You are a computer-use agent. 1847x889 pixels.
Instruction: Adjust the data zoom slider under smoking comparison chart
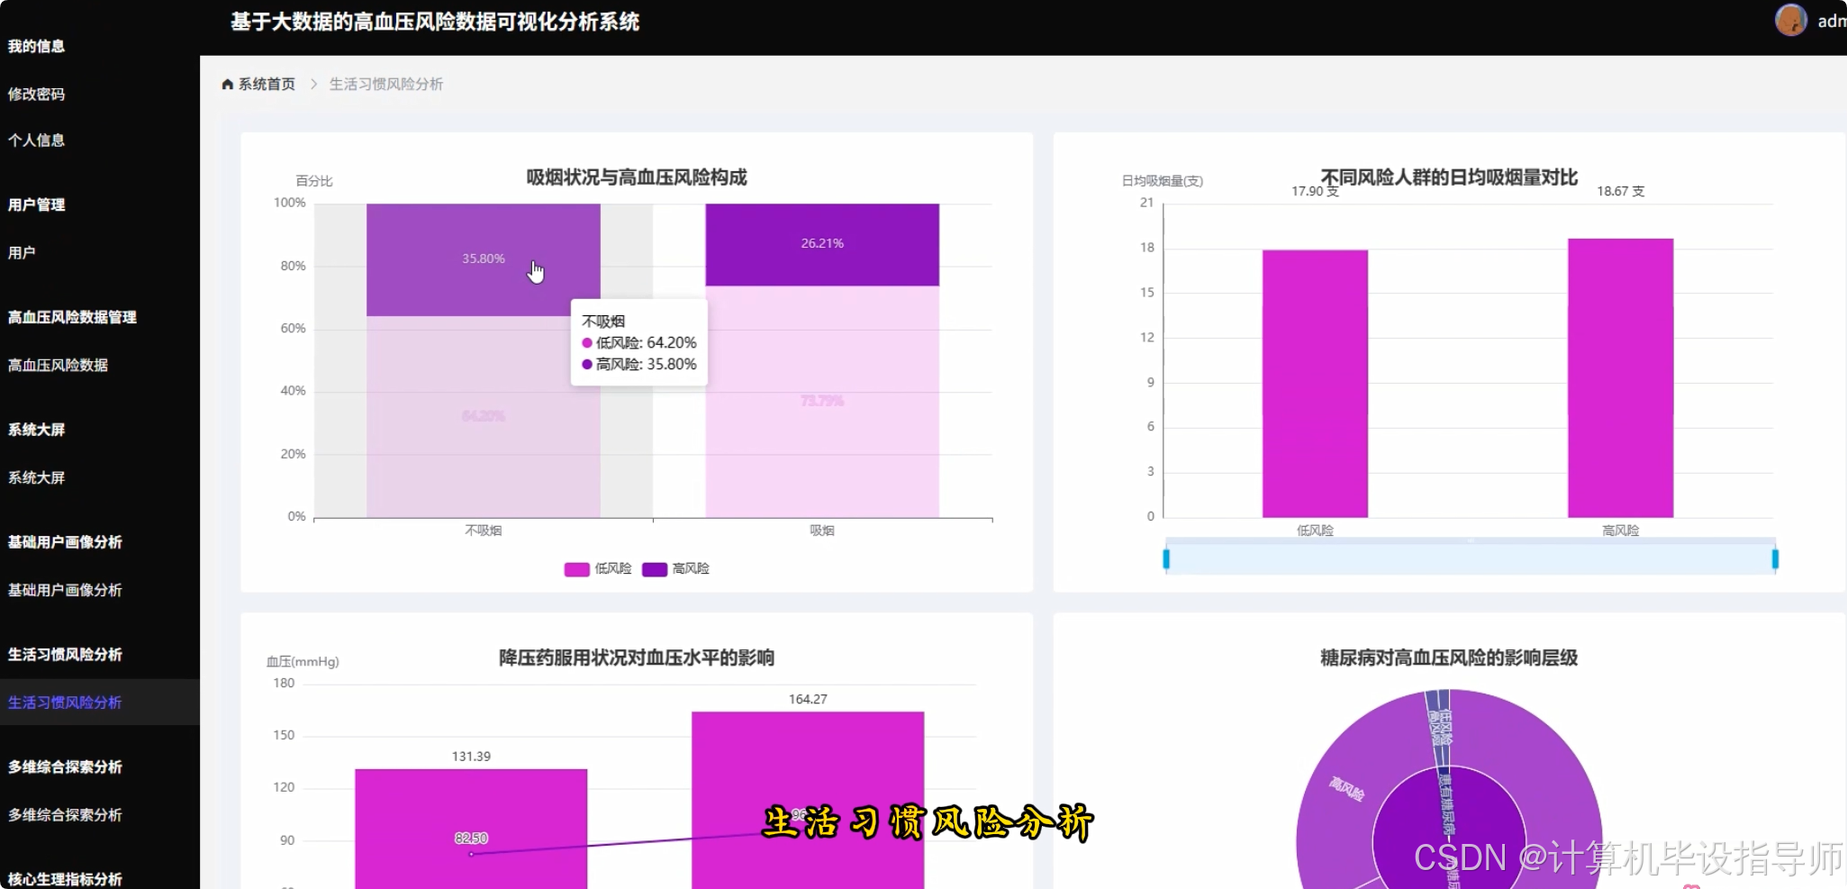[x=1468, y=558]
